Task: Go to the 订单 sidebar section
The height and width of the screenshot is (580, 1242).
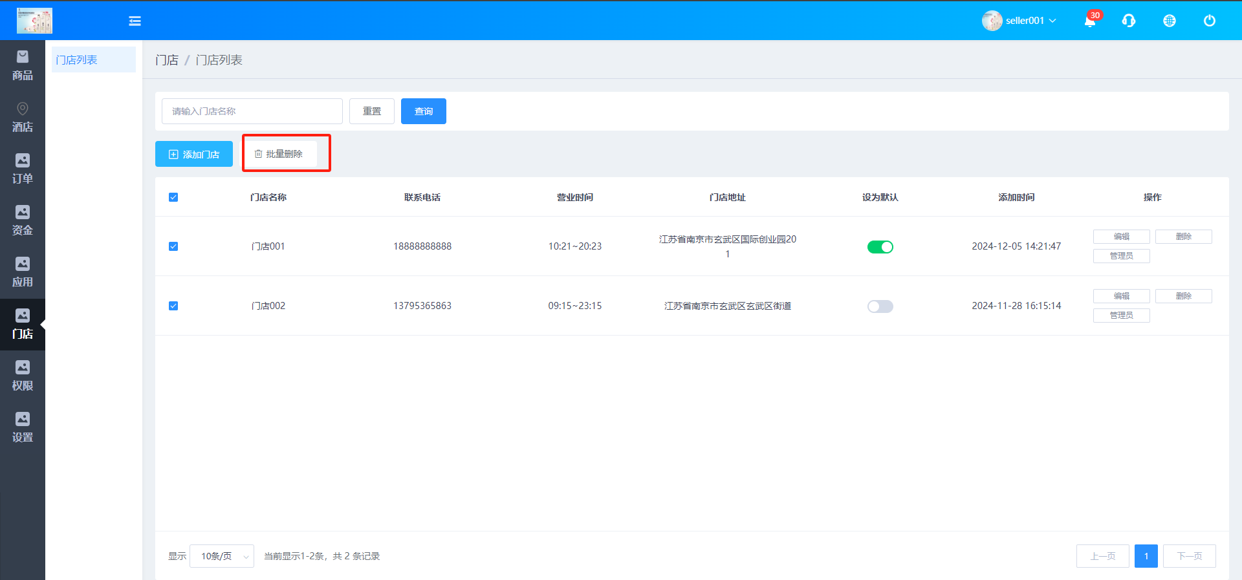Action: point(23,169)
